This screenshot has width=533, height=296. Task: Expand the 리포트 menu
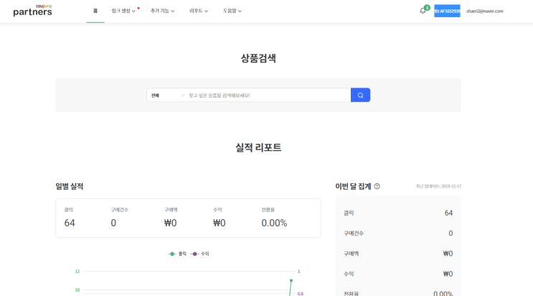(x=199, y=11)
